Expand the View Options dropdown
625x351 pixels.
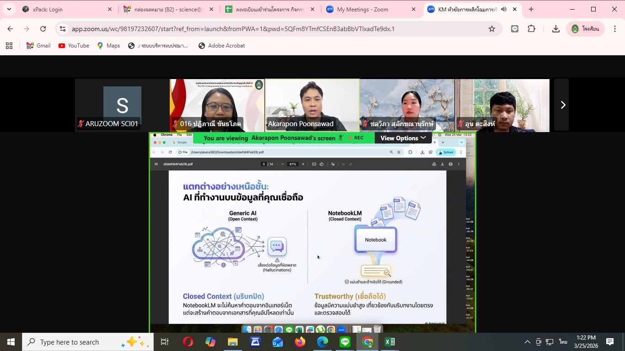403,138
